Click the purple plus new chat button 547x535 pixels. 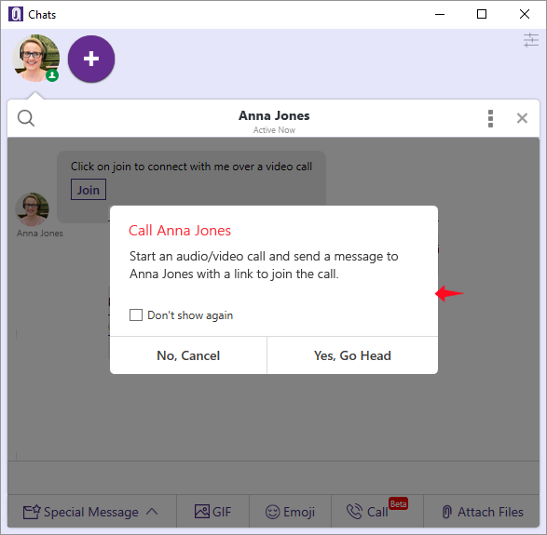coord(91,59)
